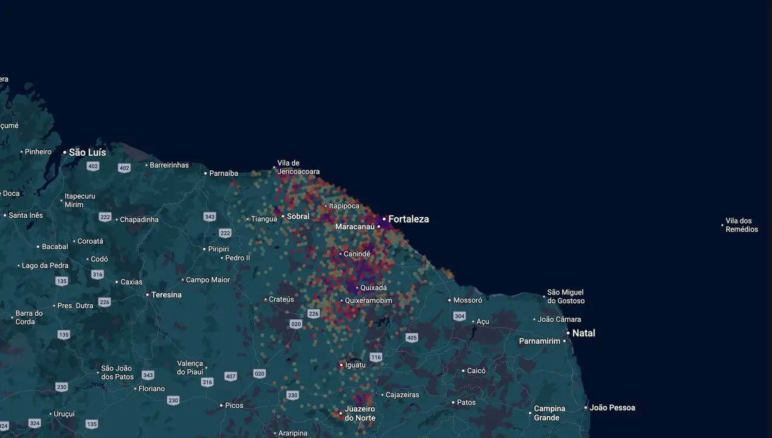
Task: Click the Vila dos Remédios label
Action: pyautogui.click(x=742, y=225)
